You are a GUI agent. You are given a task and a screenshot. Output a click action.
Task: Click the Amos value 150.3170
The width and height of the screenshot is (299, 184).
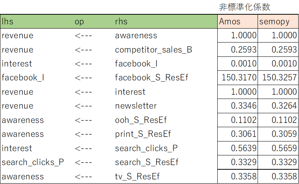(238, 78)
